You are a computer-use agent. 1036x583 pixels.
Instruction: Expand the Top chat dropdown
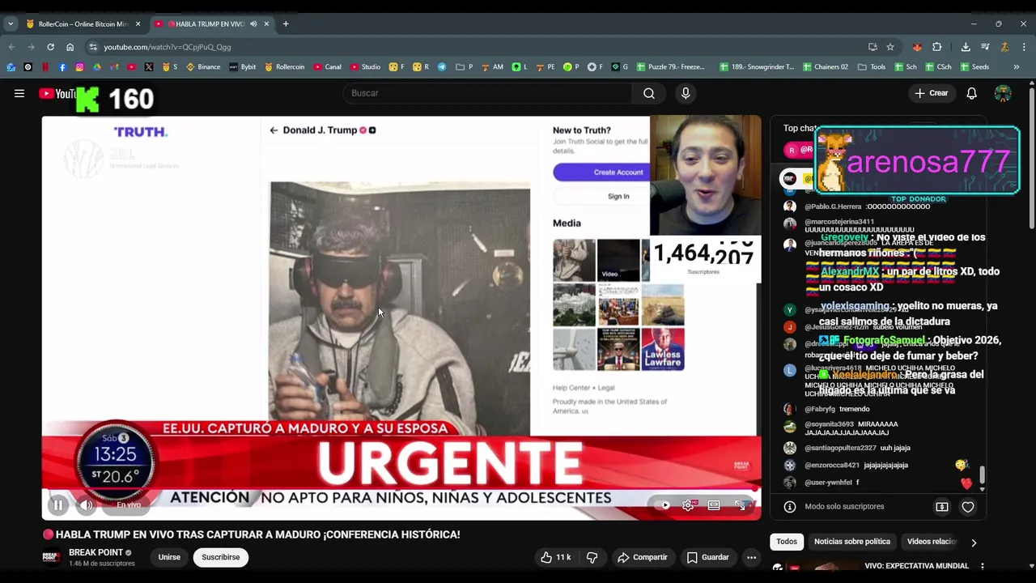tap(801, 128)
